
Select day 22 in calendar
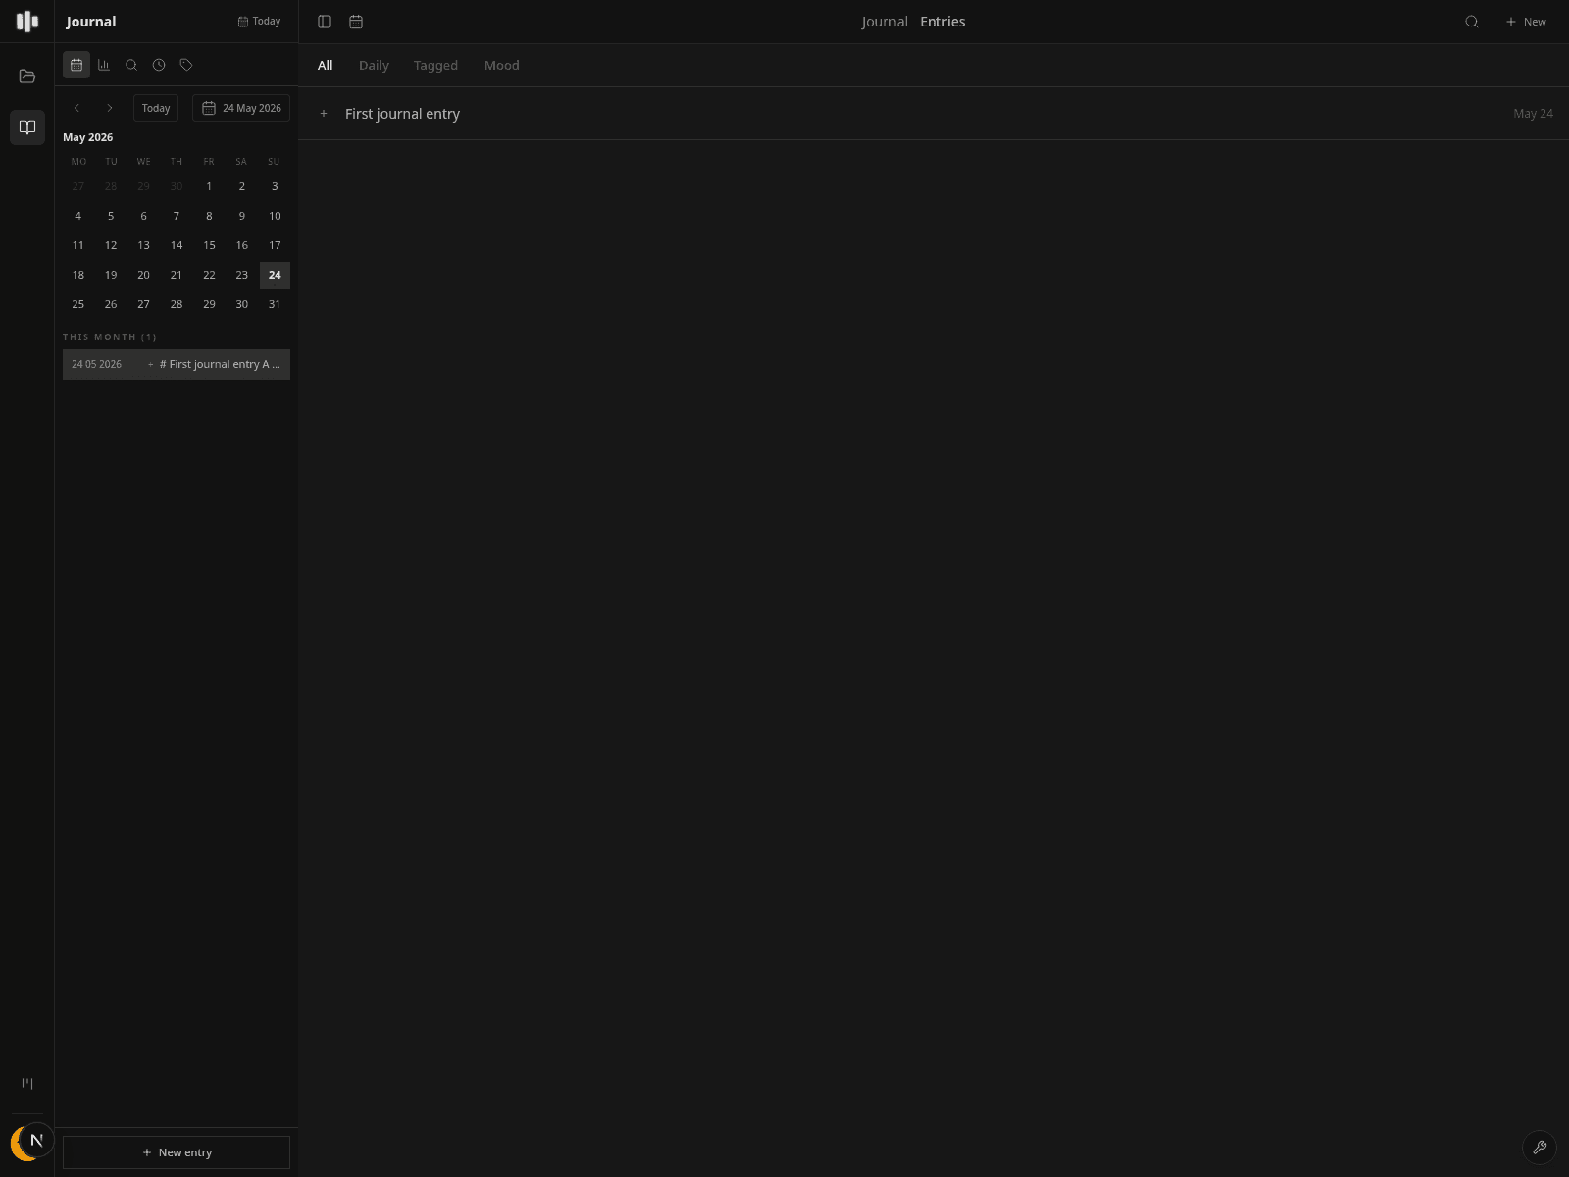(209, 275)
